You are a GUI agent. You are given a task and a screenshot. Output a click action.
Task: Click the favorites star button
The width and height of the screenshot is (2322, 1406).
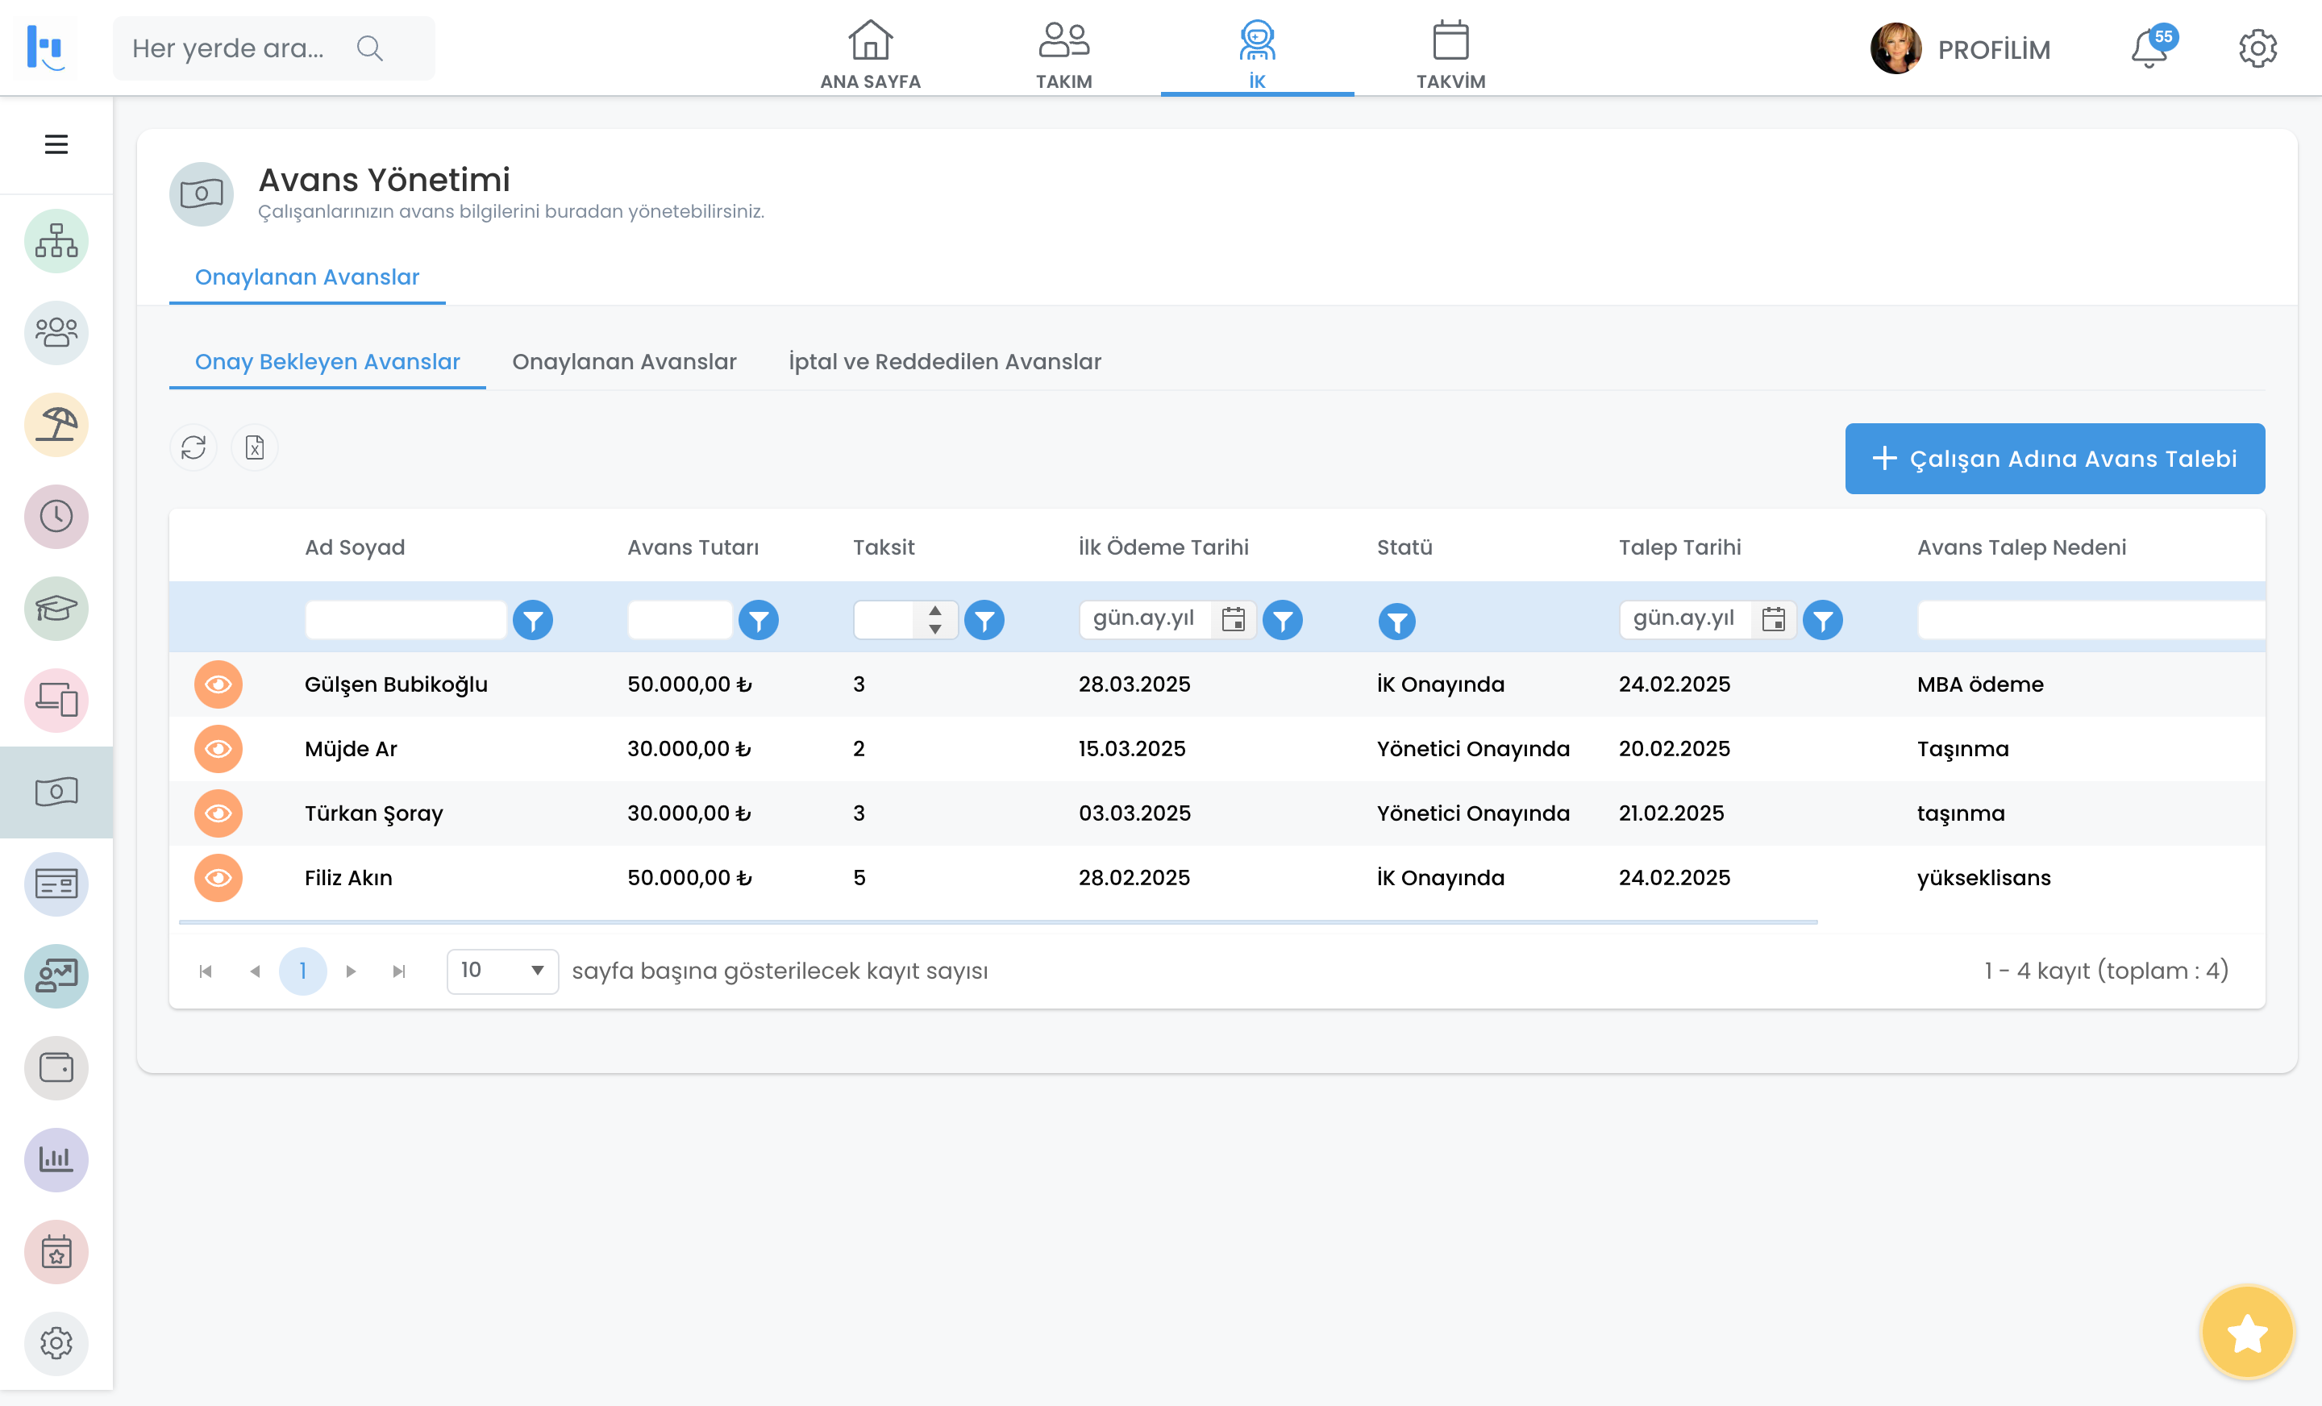pos(2246,1332)
